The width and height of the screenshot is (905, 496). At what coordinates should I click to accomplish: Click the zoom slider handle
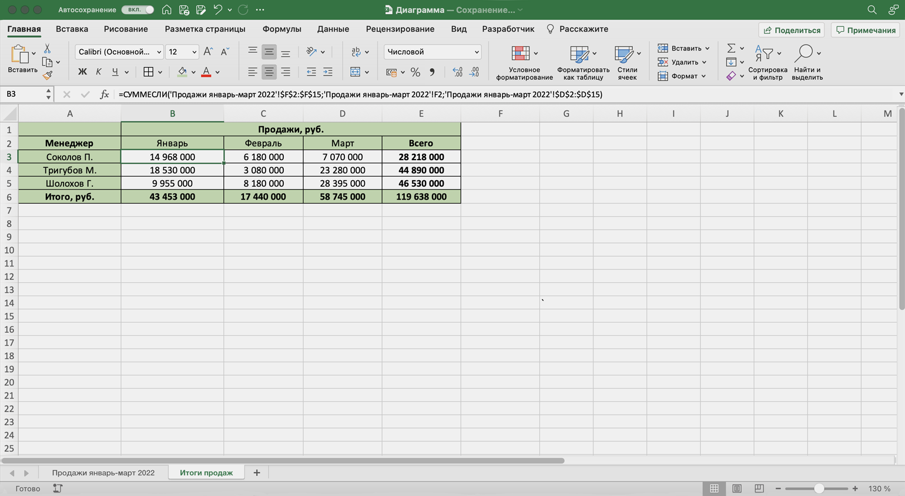pos(819,488)
